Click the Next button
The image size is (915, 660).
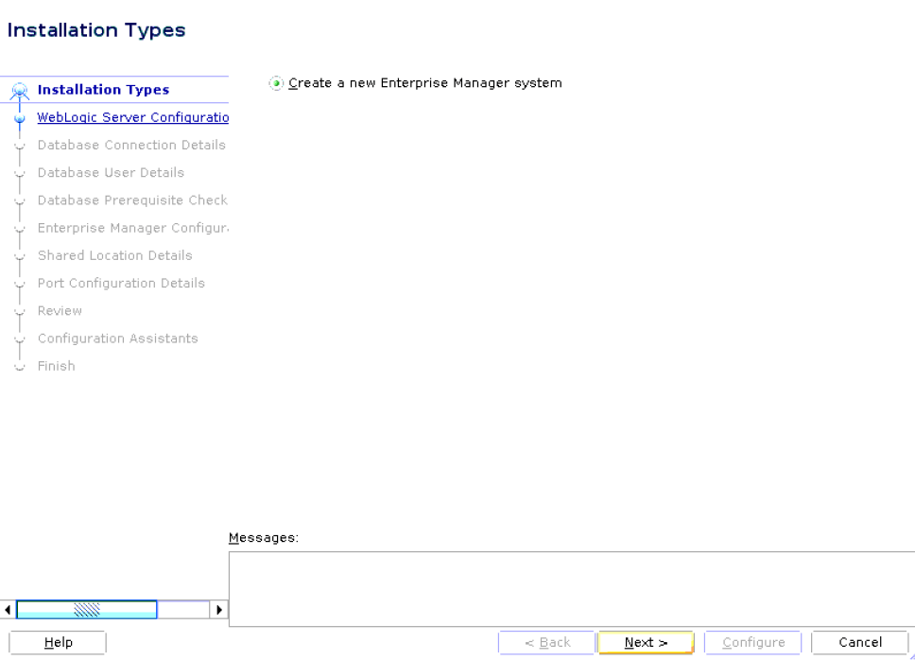[x=645, y=642]
